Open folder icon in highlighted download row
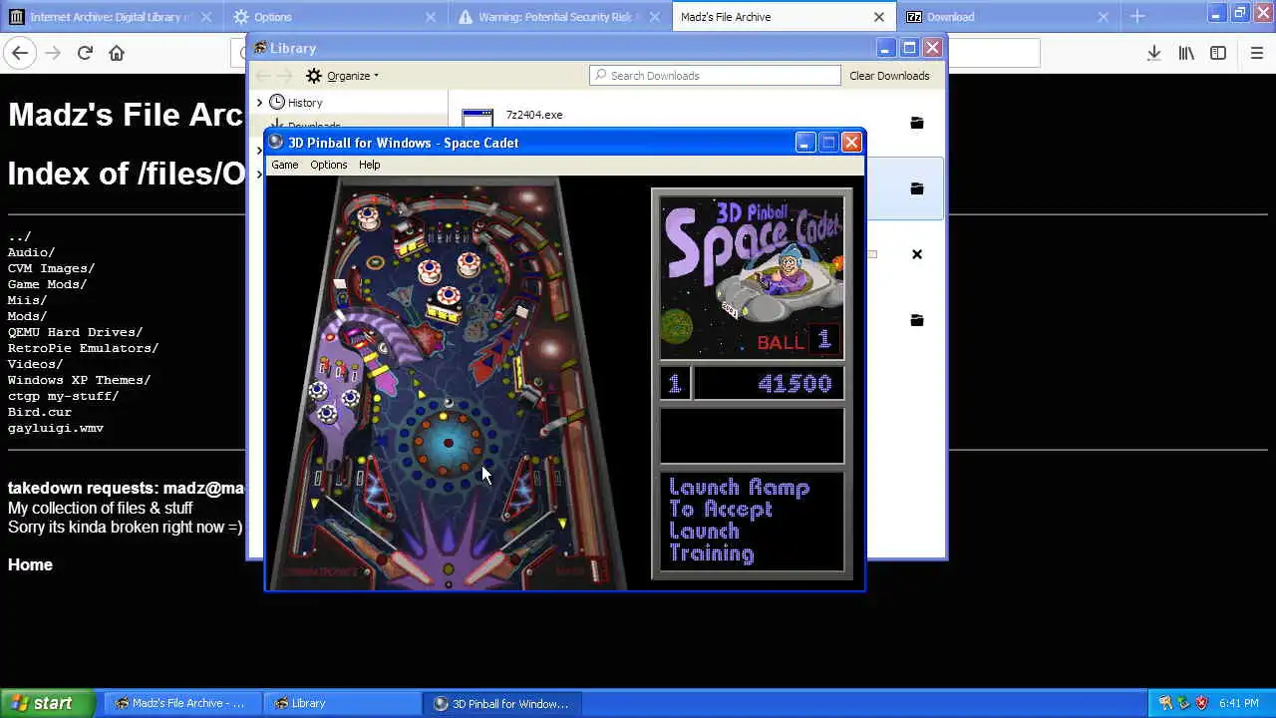Screen dimensions: 1276x718 pos(917,188)
